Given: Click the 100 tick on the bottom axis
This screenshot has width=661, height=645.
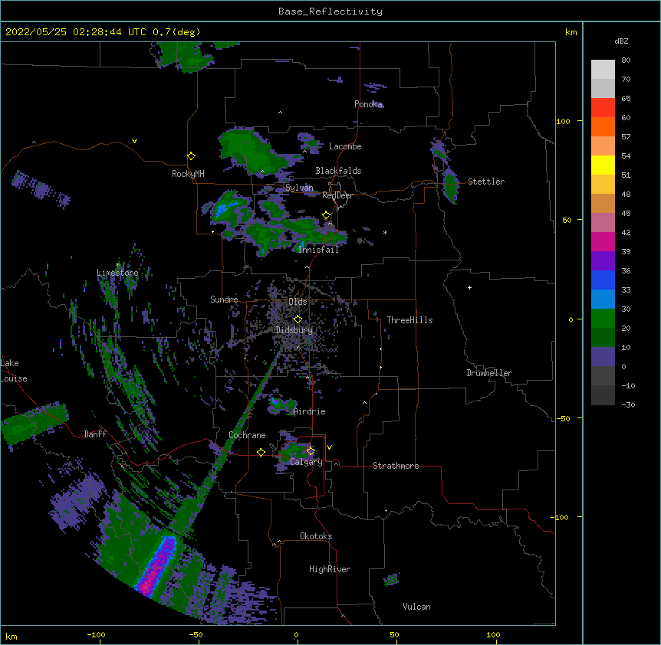Looking at the screenshot, I should click(x=493, y=634).
